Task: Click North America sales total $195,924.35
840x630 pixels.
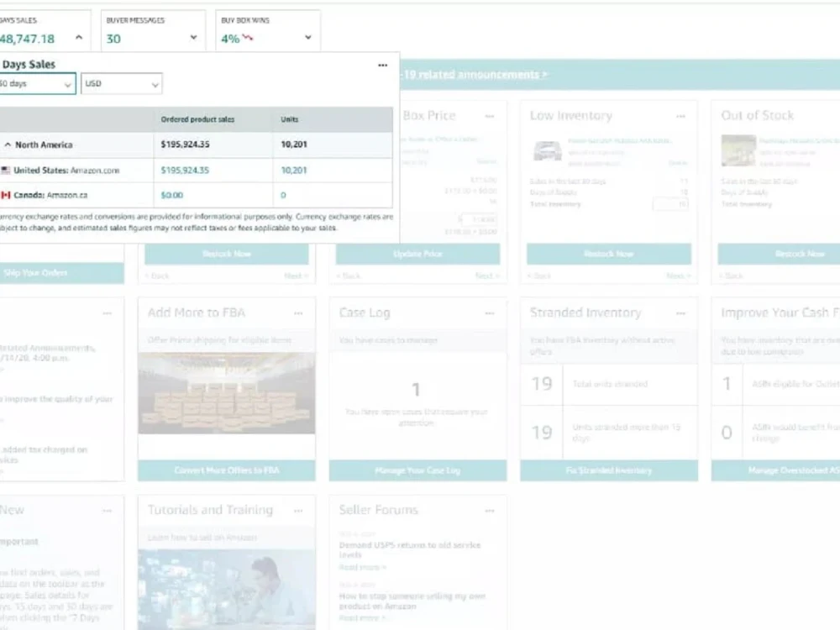Action: tap(185, 144)
